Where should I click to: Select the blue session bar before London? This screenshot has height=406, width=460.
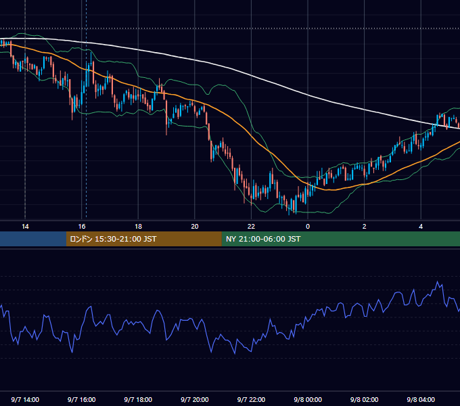pyautogui.click(x=33, y=239)
